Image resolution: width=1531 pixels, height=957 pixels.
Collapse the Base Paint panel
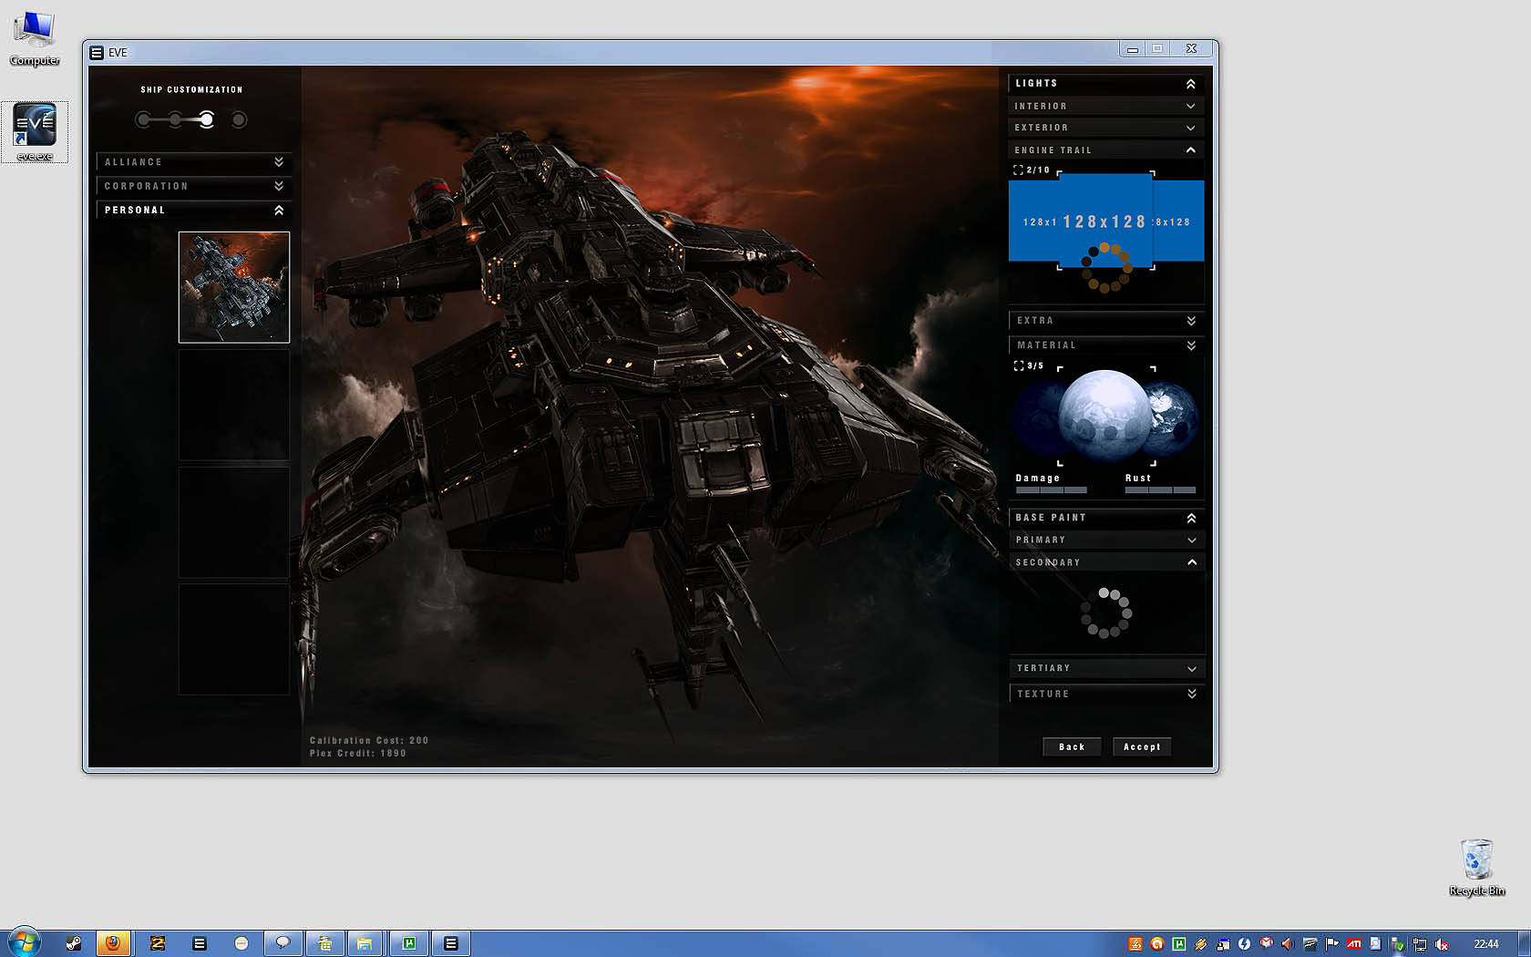pos(1106,518)
